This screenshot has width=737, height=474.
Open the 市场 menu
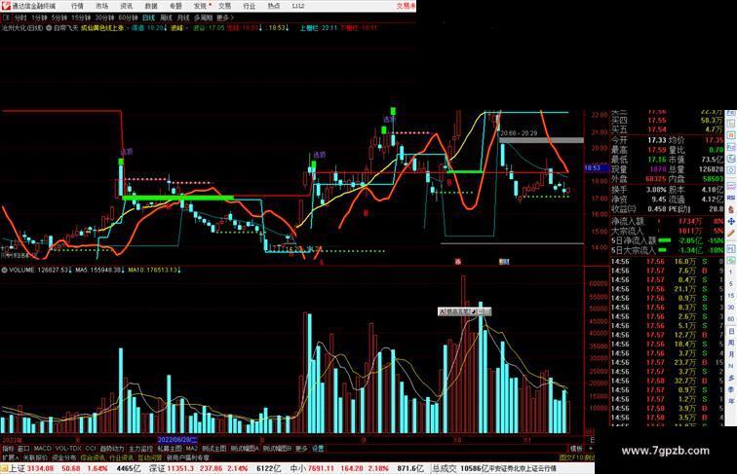(x=101, y=6)
